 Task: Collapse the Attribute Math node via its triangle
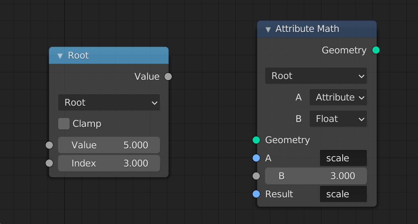click(x=268, y=29)
